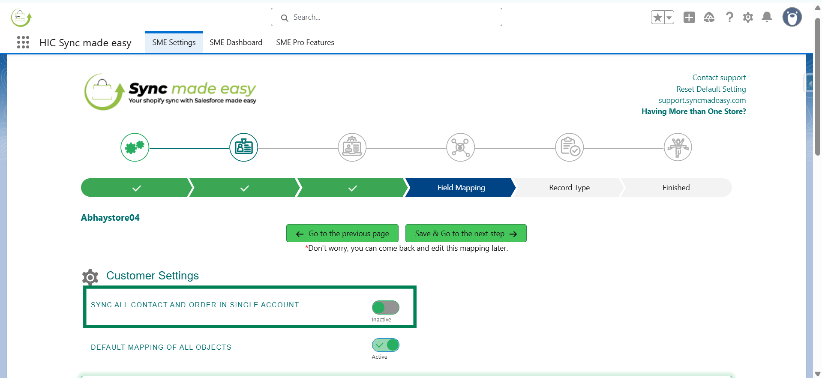Click the HIC Sync made easy app name
Viewport: 822px width, 378px height.
click(85, 43)
